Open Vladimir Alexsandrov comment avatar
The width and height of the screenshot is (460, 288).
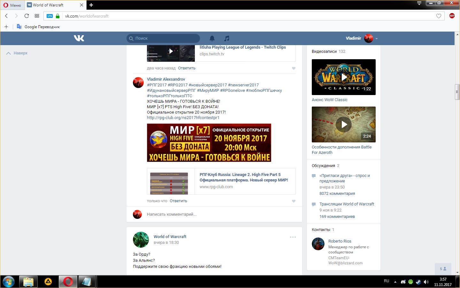coord(138,83)
